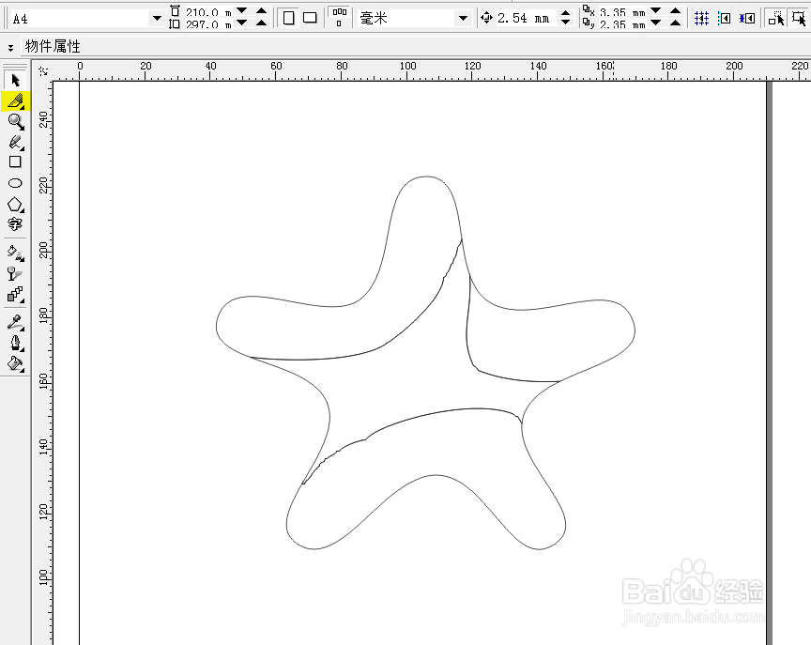The width and height of the screenshot is (811, 645).
Task: Enable snap to guidelines
Action: coord(724,17)
